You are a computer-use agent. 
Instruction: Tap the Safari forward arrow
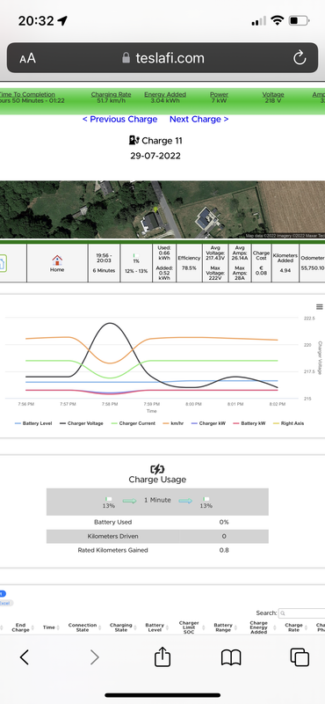tap(95, 657)
